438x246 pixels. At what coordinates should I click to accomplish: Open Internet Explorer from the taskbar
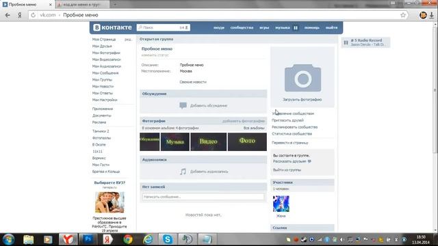[x=148, y=239]
